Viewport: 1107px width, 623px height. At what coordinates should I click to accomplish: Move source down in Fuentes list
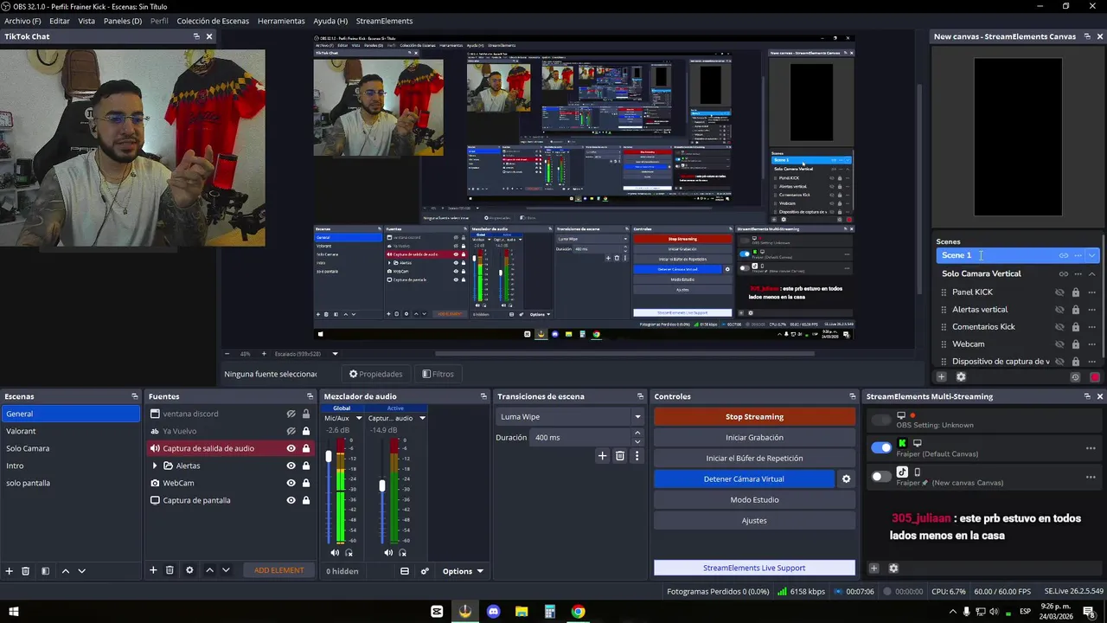coord(226,570)
